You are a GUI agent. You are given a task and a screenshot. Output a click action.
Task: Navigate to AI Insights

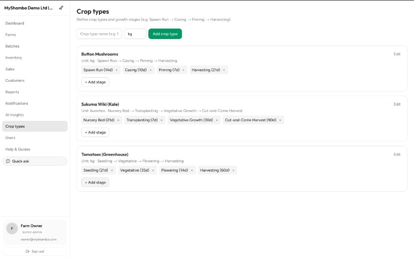point(15,115)
